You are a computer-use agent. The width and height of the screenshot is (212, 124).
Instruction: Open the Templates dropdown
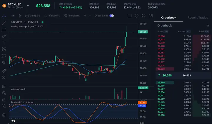[72, 16]
